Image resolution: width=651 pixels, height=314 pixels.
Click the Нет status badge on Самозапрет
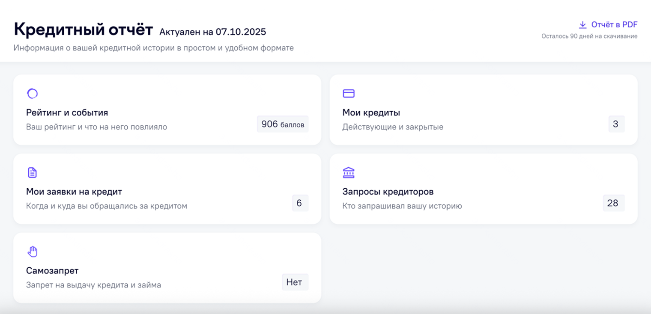coord(295,282)
